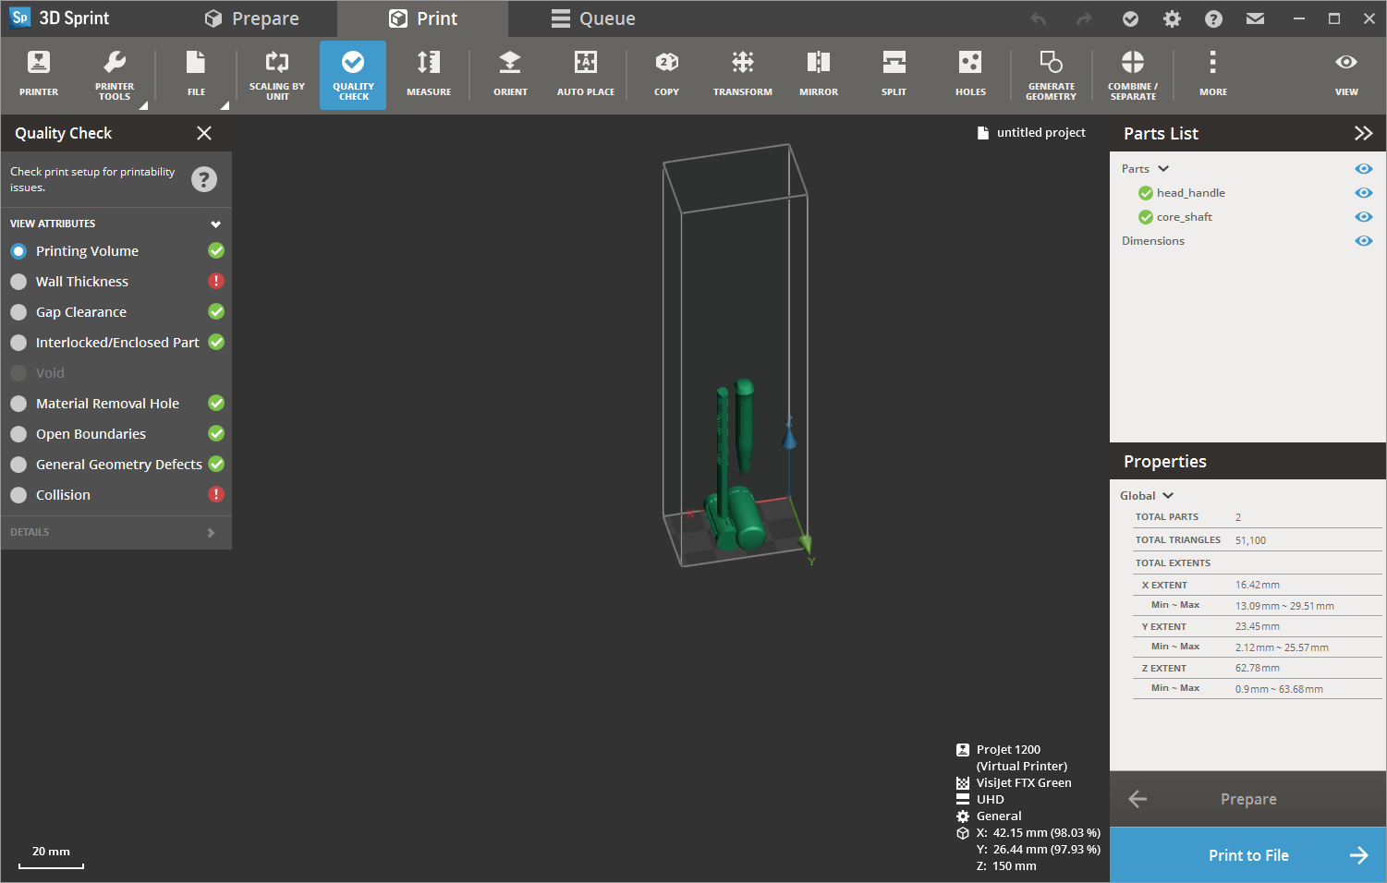Open the Scaling by Unit tool
This screenshot has height=883, width=1387.
pos(277,73)
